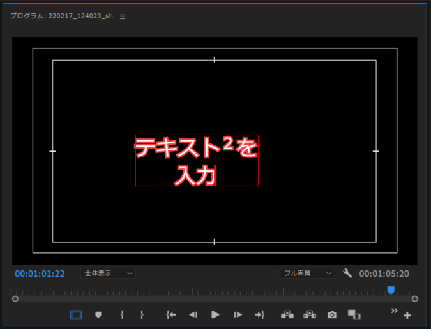Jump to the Out point
Screen dimensions: 431x329
259,314
